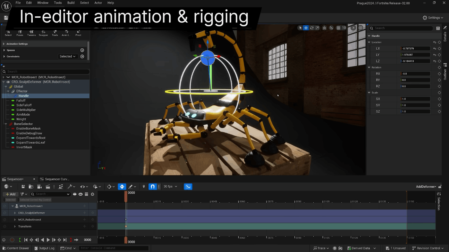The height and width of the screenshot is (252, 449).
Task: Click the Sequencer playhead at frame 0000
Action: [126, 196]
